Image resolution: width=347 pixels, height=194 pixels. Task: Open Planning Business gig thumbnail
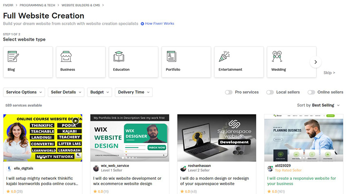point(304,138)
